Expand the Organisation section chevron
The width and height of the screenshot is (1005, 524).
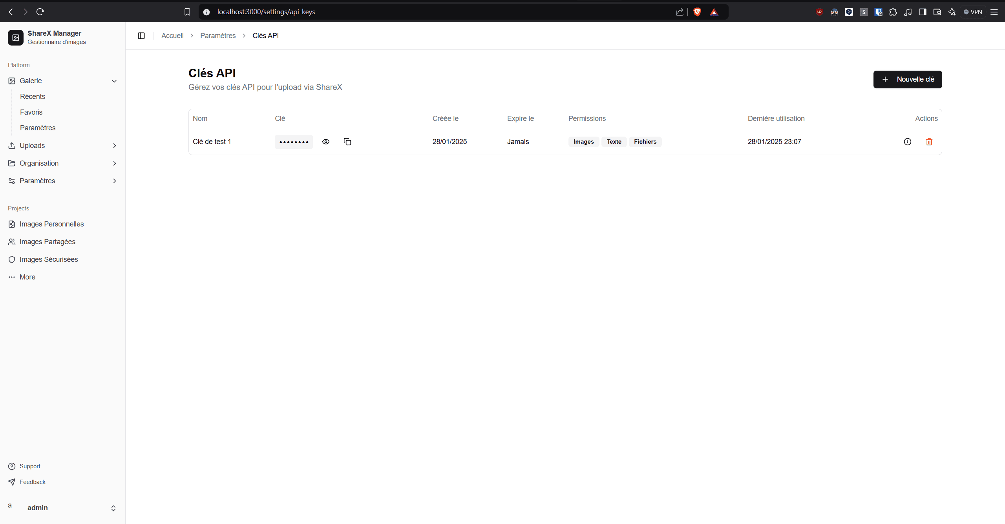point(114,163)
